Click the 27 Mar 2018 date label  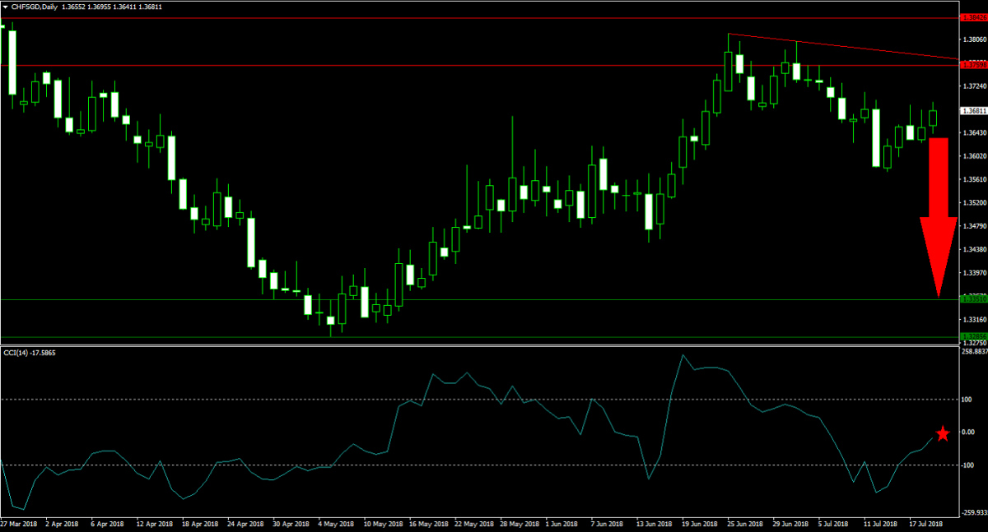(18, 523)
